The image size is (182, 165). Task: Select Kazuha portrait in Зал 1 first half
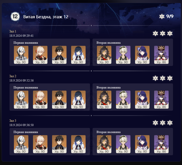pyautogui.click(x=40, y=55)
